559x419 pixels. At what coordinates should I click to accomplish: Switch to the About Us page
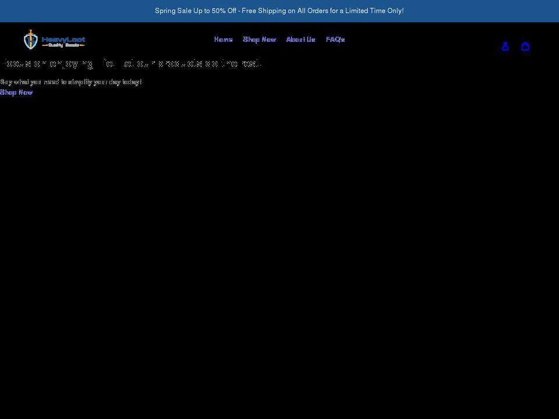coord(300,40)
